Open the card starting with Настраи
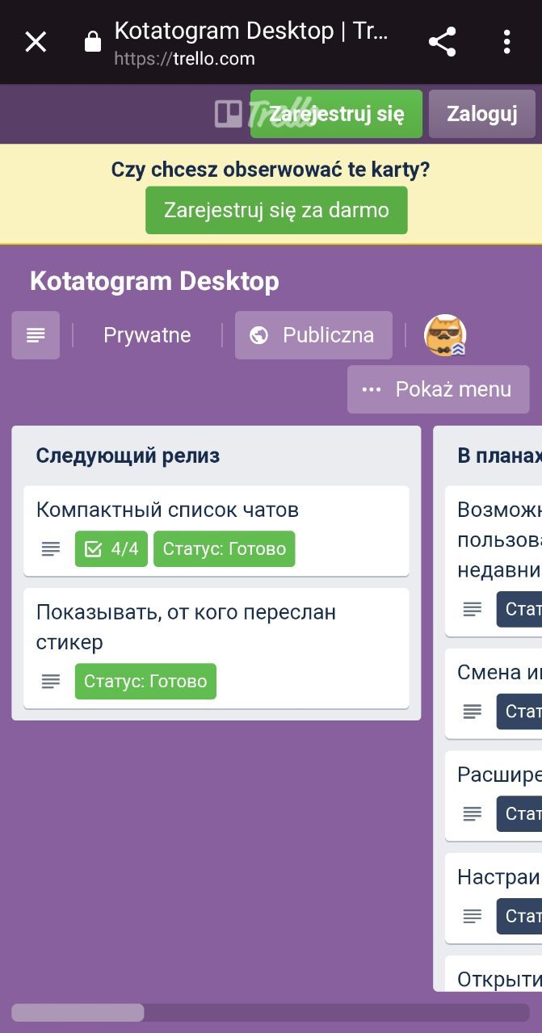Viewport: 542px width, 1033px height. tap(494, 898)
